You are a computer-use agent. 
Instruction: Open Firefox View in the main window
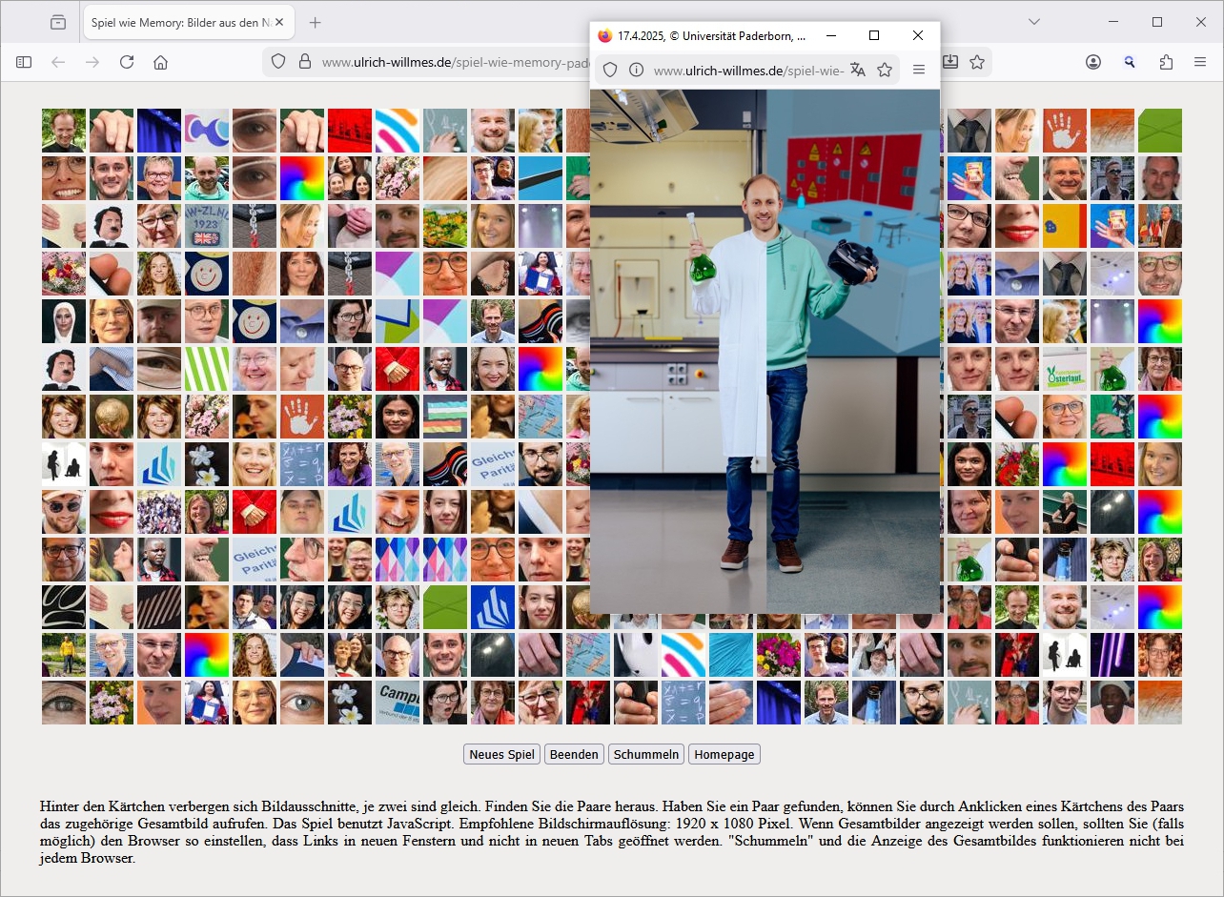click(58, 22)
